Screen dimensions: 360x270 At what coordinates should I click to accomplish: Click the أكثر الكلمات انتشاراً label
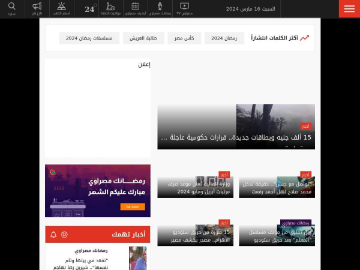point(274,38)
